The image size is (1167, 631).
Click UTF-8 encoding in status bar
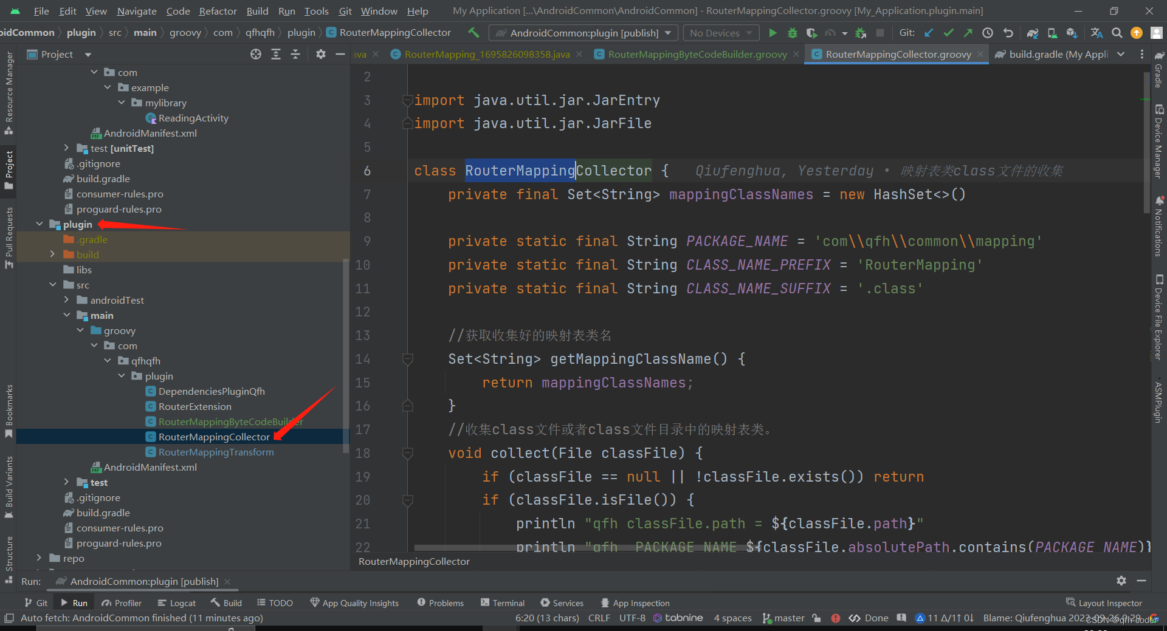click(632, 618)
